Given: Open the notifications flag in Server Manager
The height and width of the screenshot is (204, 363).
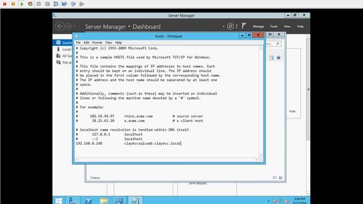Looking at the screenshot, I should 244,26.
